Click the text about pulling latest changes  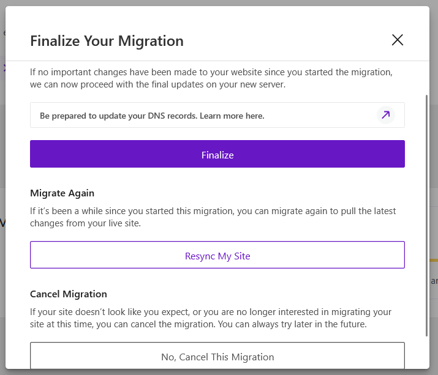click(x=213, y=217)
